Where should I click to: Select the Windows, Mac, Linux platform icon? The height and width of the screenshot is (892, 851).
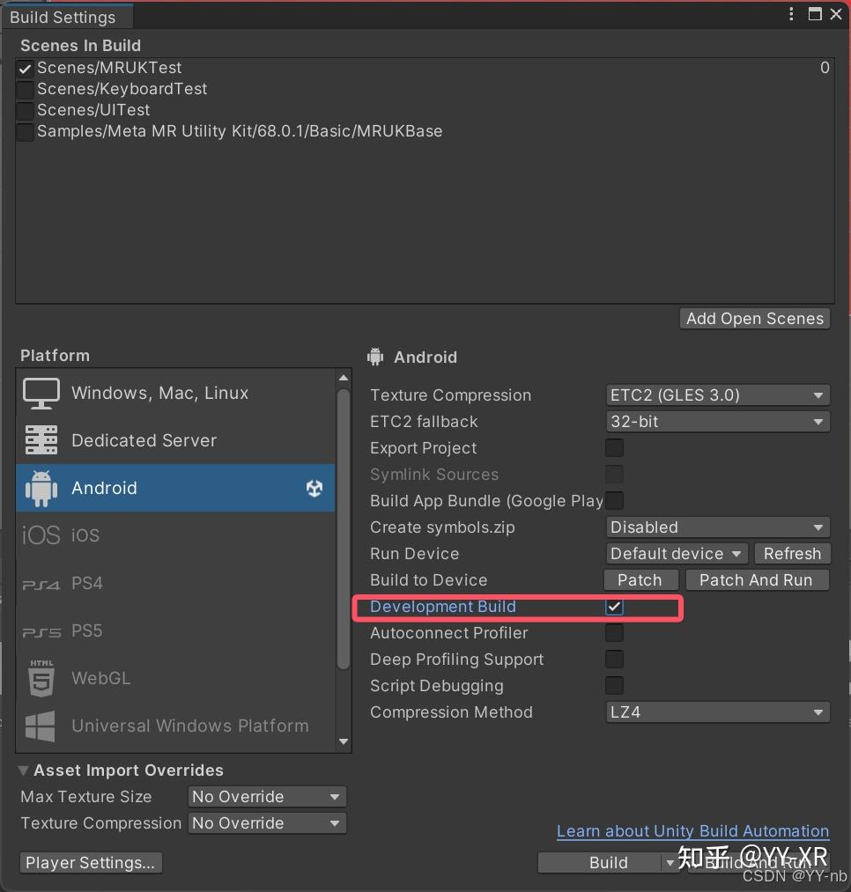tap(41, 393)
